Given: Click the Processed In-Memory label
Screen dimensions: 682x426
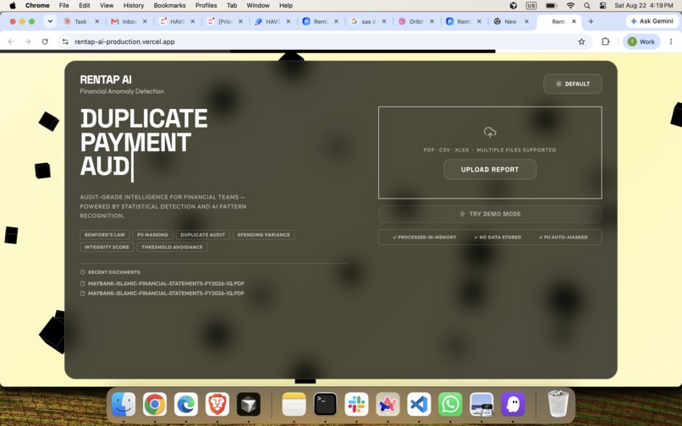Looking at the screenshot, I should (x=425, y=238).
